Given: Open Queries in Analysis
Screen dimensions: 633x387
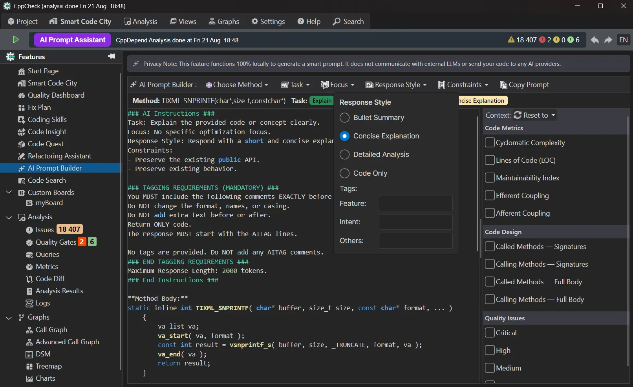Looking at the screenshot, I should [42, 254].
